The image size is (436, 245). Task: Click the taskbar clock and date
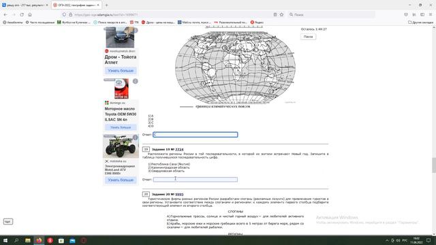click(416, 240)
